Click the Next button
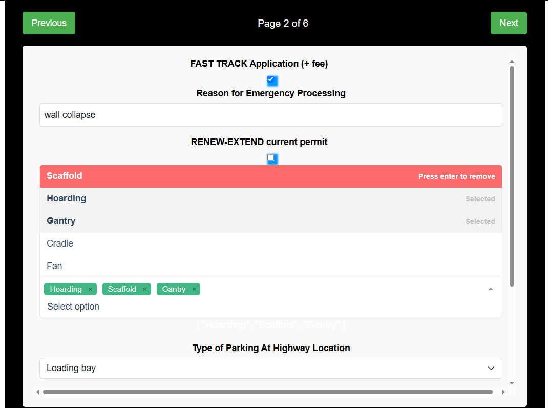The width and height of the screenshot is (548, 408). click(509, 23)
